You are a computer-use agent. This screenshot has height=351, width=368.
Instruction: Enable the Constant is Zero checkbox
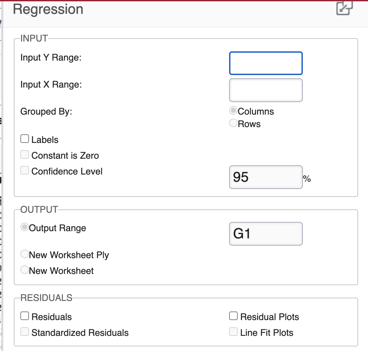coord(25,154)
